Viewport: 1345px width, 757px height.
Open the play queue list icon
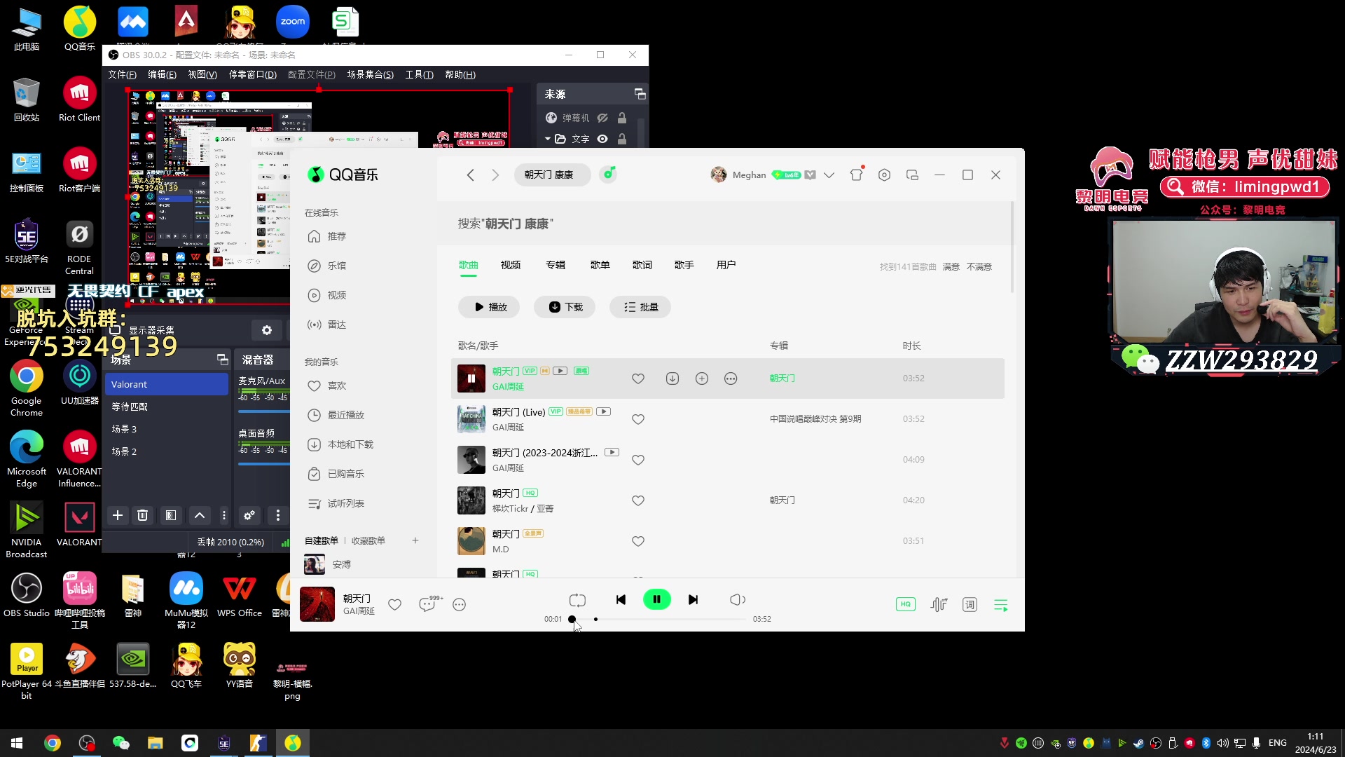1000,604
